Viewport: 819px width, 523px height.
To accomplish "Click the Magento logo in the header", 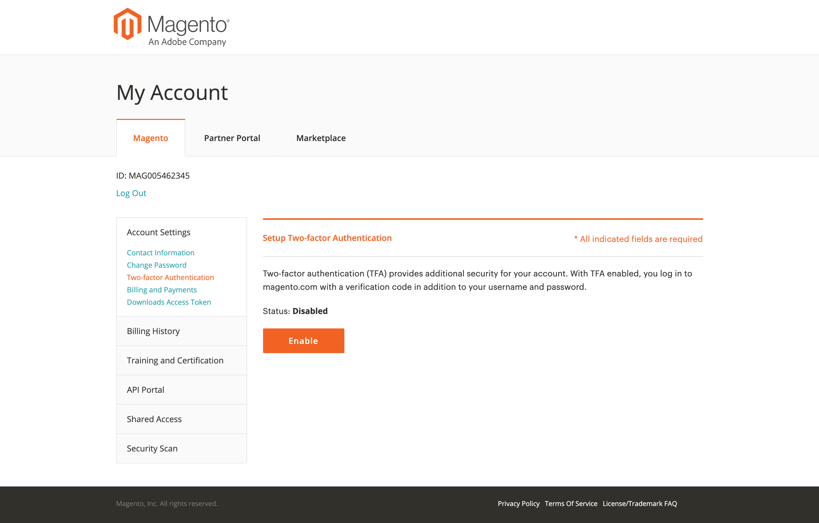I will tap(171, 28).
